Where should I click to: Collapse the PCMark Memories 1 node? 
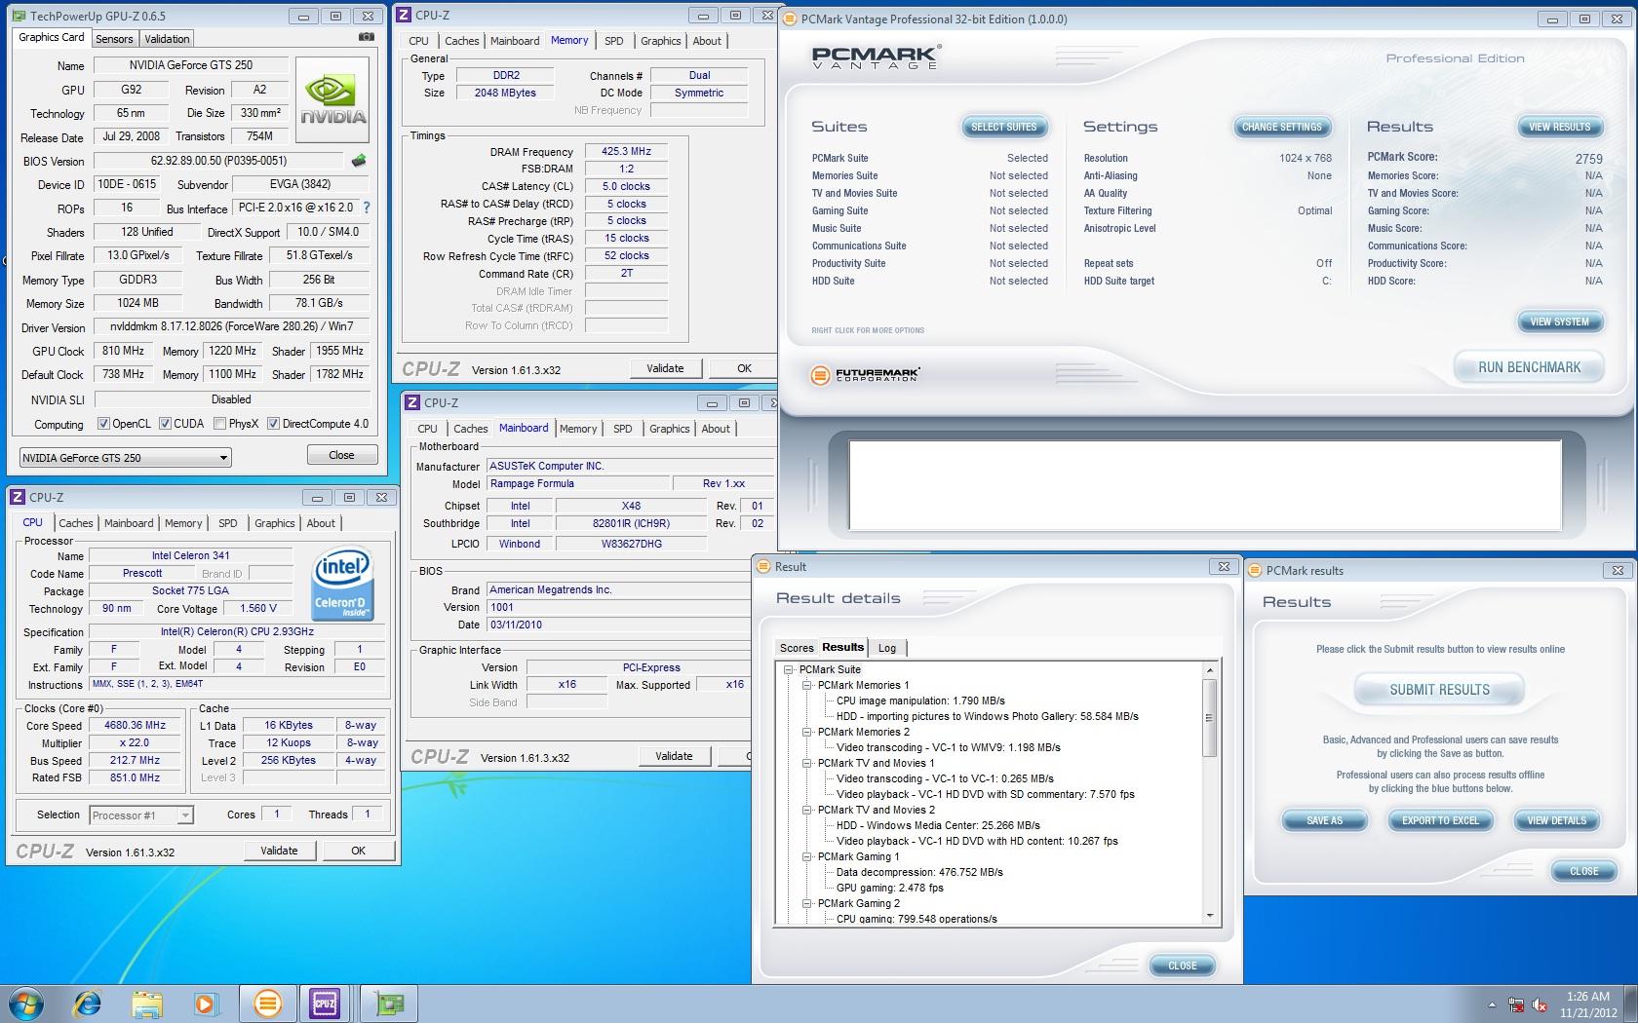807,685
